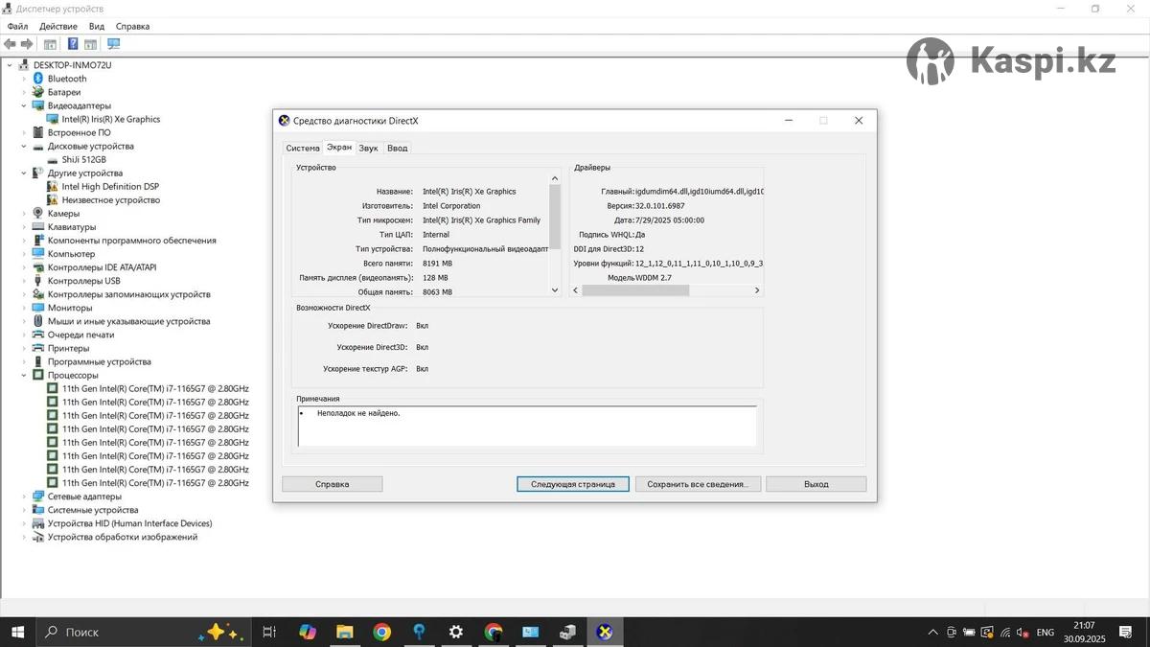
Task: Select the ShiJi 512GB disk drive
Action: click(x=83, y=160)
